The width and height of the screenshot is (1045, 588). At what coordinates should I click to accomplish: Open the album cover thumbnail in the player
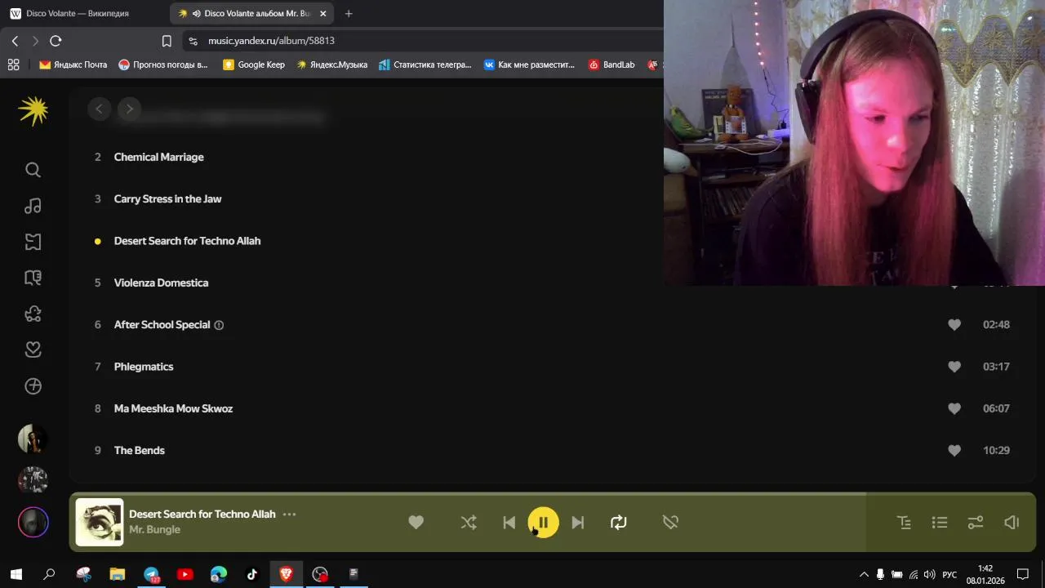(100, 523)
